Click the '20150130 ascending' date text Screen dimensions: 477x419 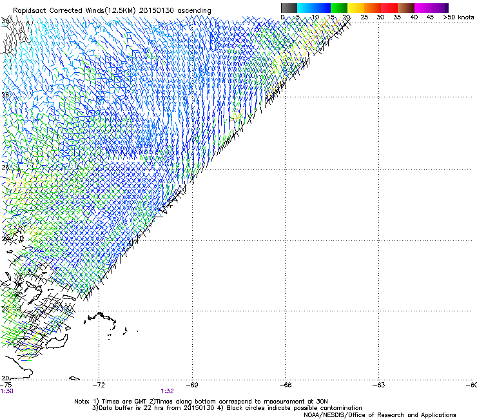175,11
